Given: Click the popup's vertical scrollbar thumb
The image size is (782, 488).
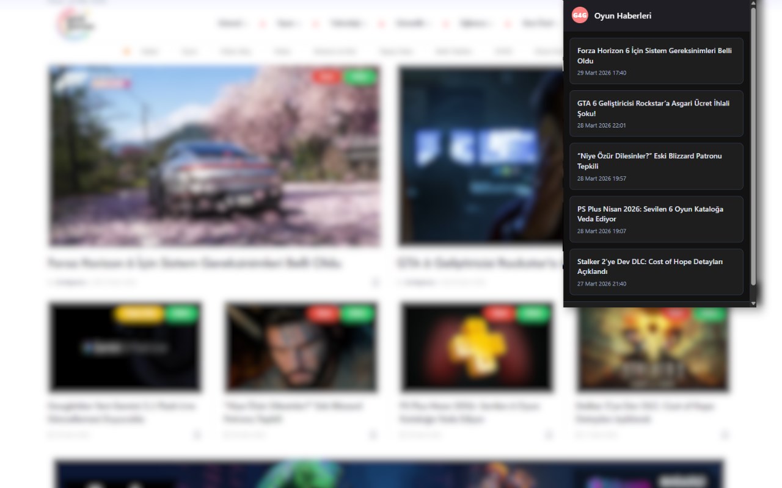Looking at the screenshot, I should [753, 146].
